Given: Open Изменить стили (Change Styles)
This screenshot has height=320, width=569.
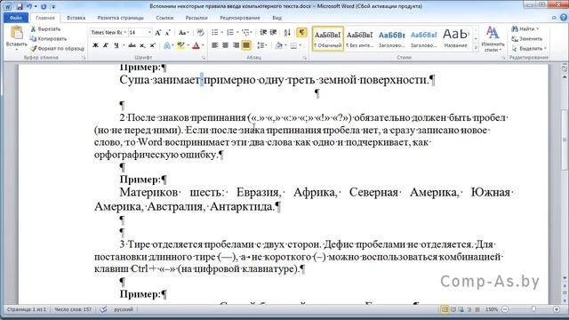Looking at the screenshot, I should point(493,39).
